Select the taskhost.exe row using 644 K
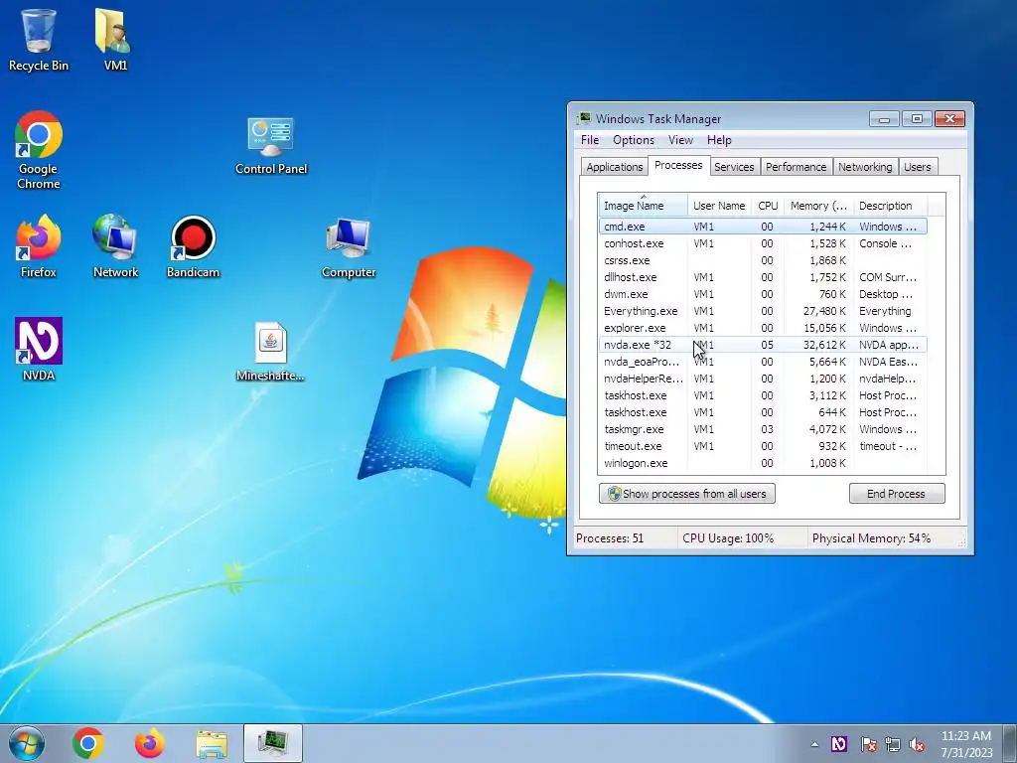1017x763 pixels. click(763, 412)
